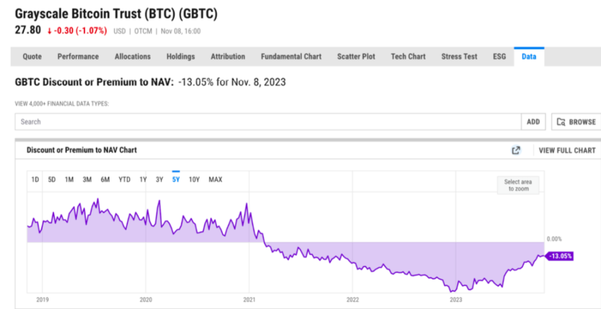Click the -13.05% for Nov. 8, 2023 text
Image resolution: width=601 pixels, height=309 pixels.
pos(232,82)
